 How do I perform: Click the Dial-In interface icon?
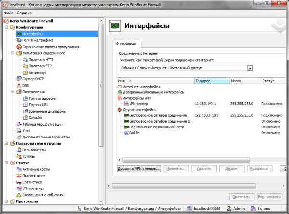click(126, 133)
